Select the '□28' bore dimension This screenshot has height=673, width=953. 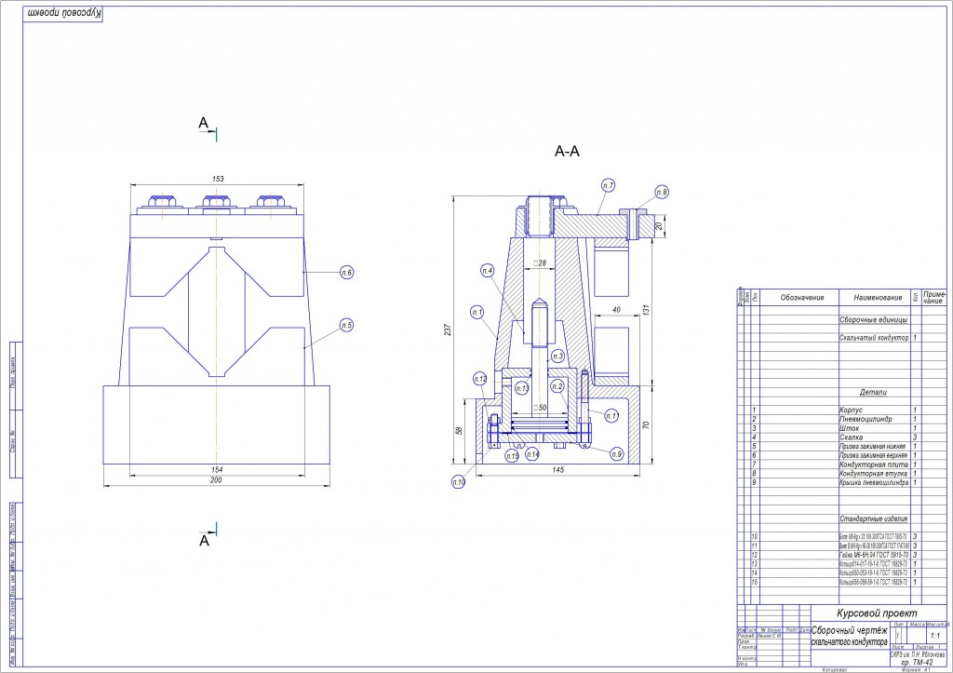pos(540,263)
